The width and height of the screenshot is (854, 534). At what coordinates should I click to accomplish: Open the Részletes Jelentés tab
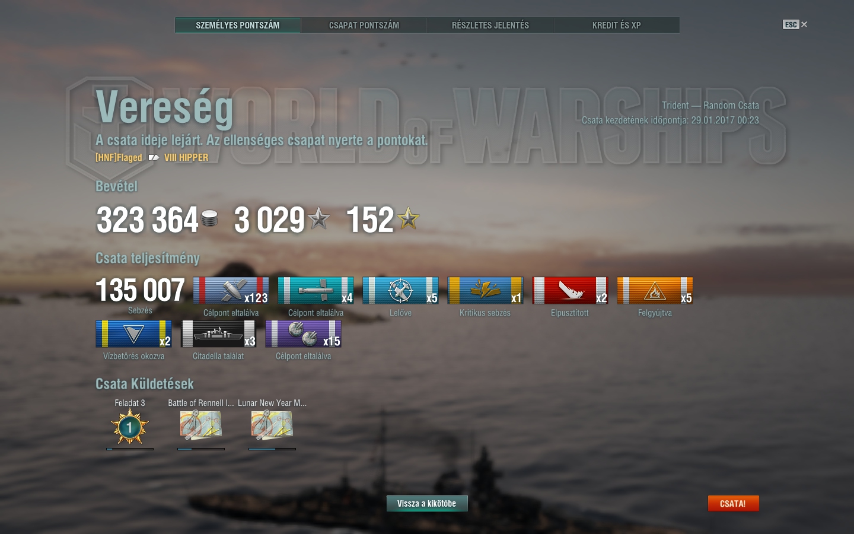[490, 25]
